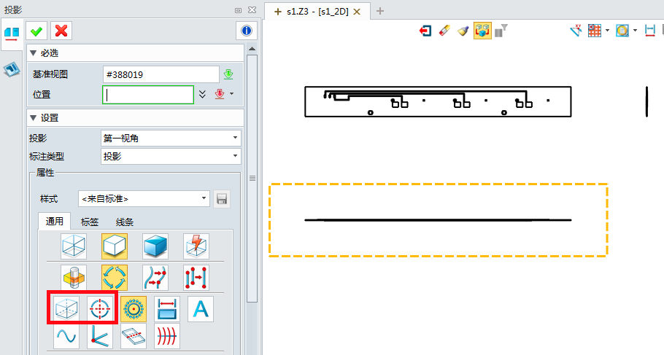Confirm projection with the green checkmark

click(x=36, y=31)
